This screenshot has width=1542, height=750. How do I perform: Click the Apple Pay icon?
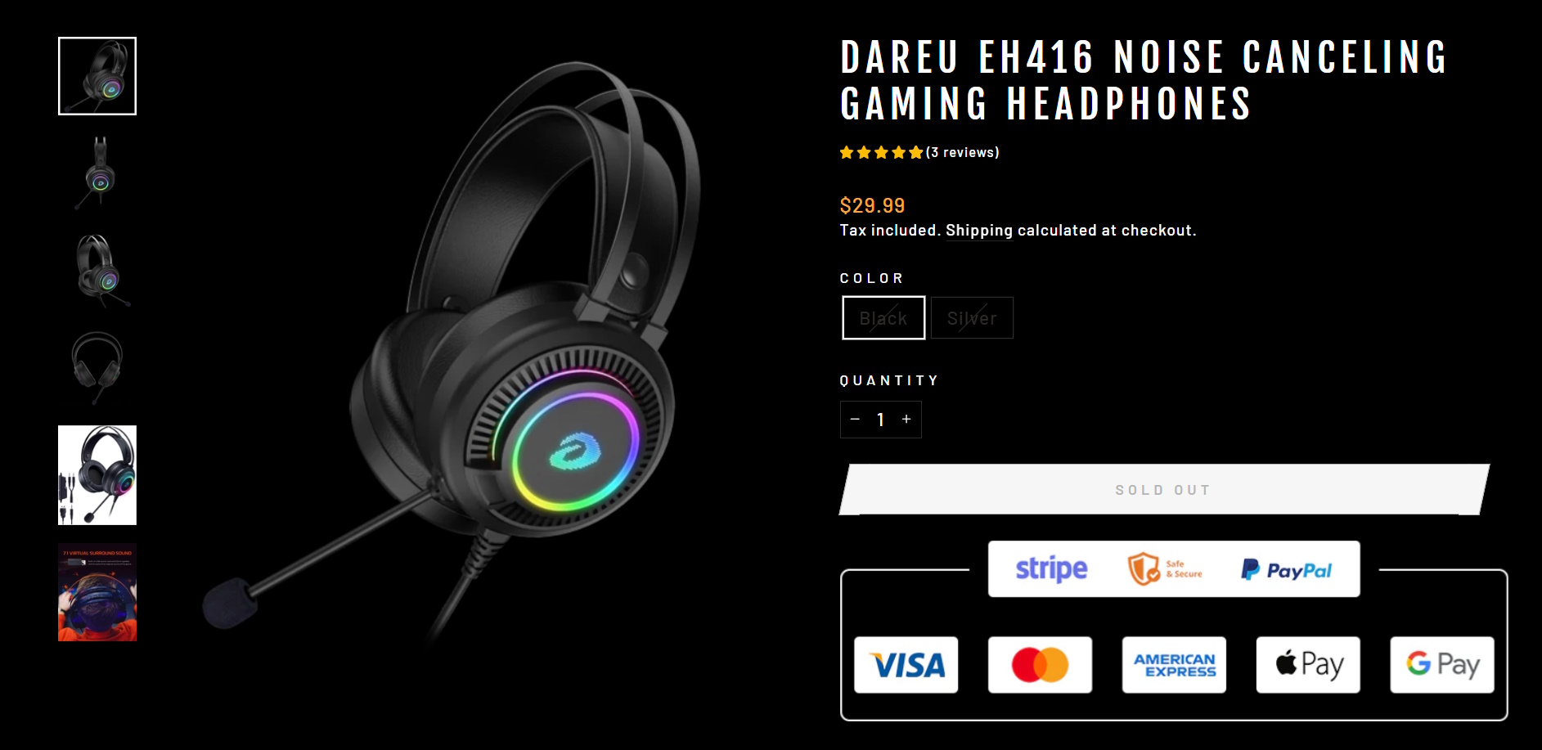(x=1308, y=665)
